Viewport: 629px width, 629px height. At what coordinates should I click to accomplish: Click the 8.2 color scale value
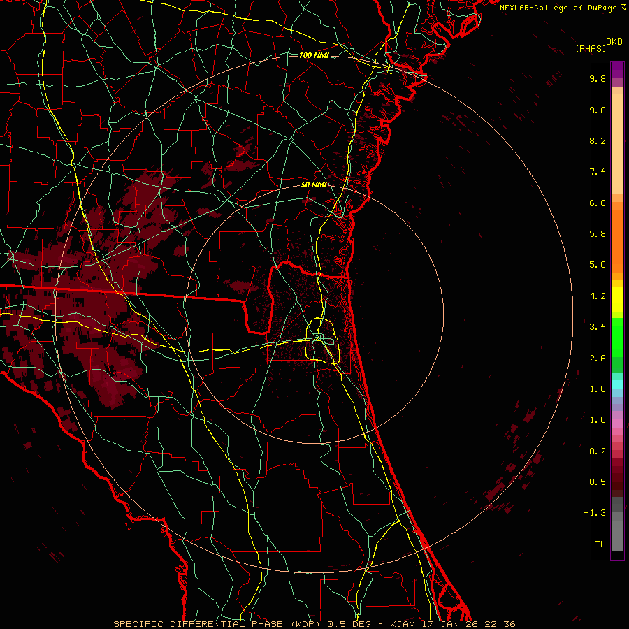coord(598,140)
